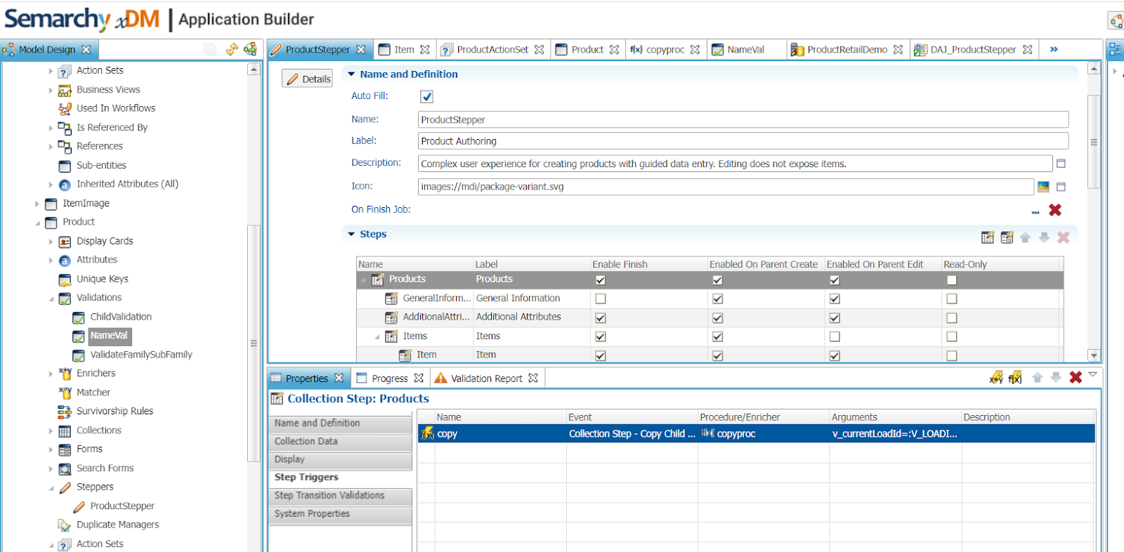The image size is (1124, 552).
Task: Click the link-with-editor icon in Model Design toolbar
Action: [x=250, y=49]
